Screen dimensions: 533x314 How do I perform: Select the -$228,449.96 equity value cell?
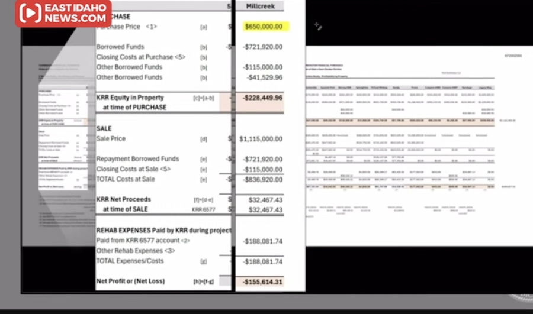(261, 98)
